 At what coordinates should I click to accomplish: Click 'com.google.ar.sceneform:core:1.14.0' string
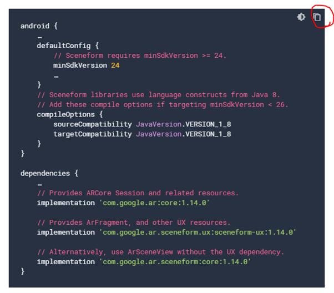pos(175,261)
